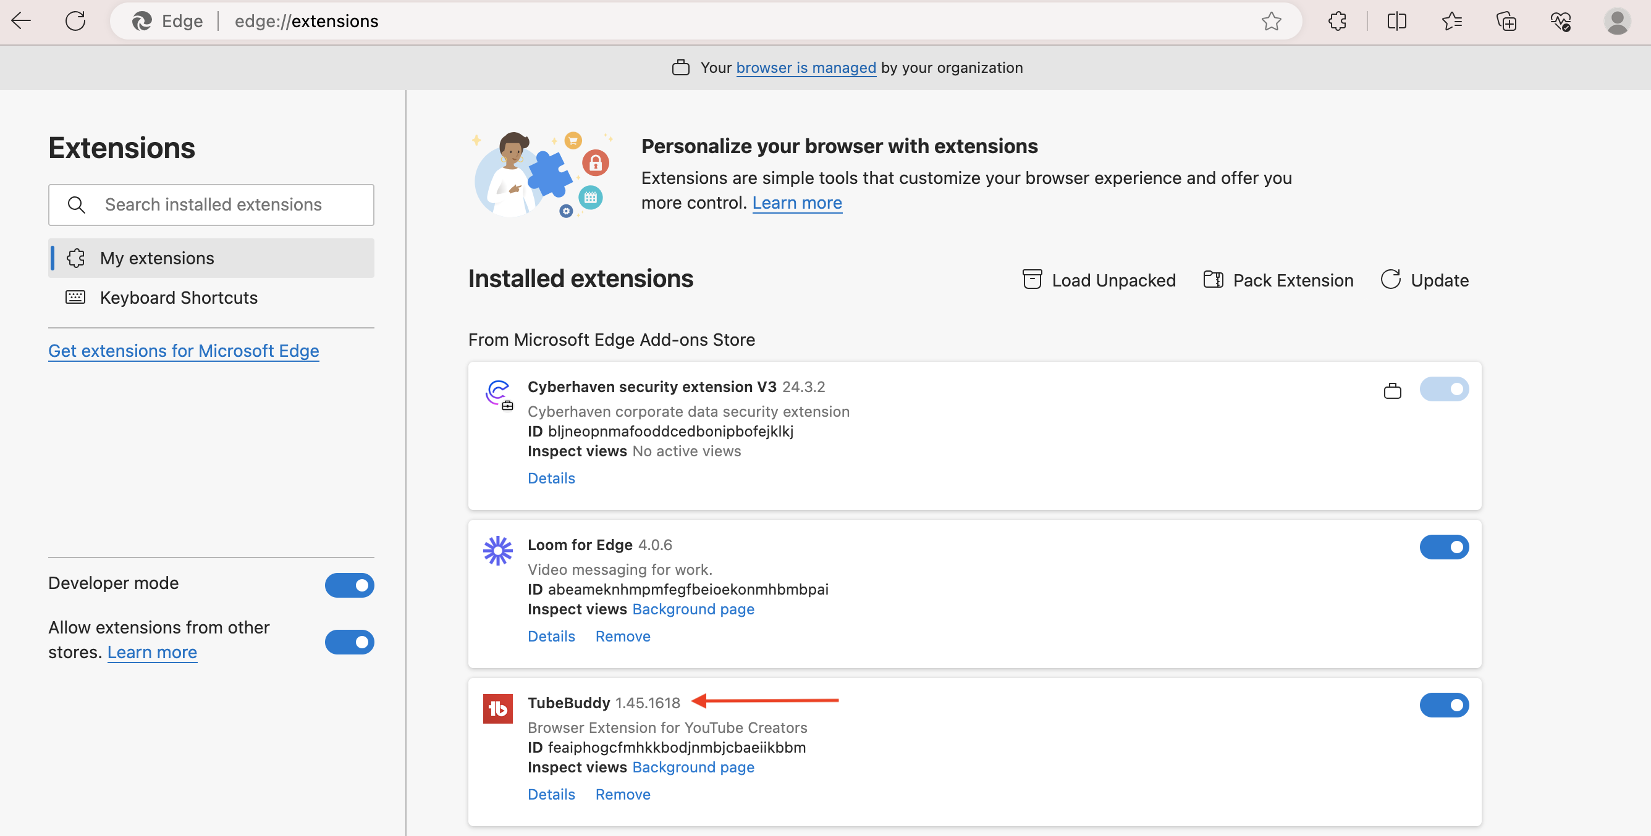Open Details for Loom for Edge
This screenshot has height=836, width=1651.
coord(551,636)
